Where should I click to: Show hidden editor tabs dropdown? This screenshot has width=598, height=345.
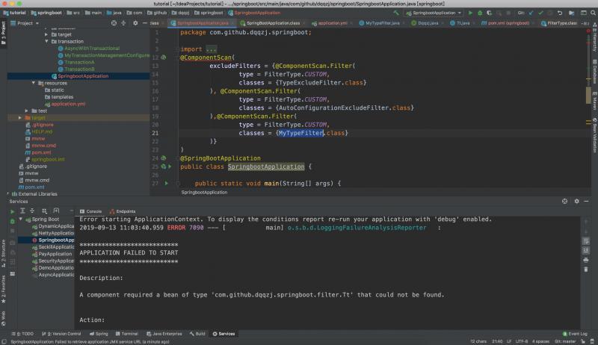coord(586,23)
